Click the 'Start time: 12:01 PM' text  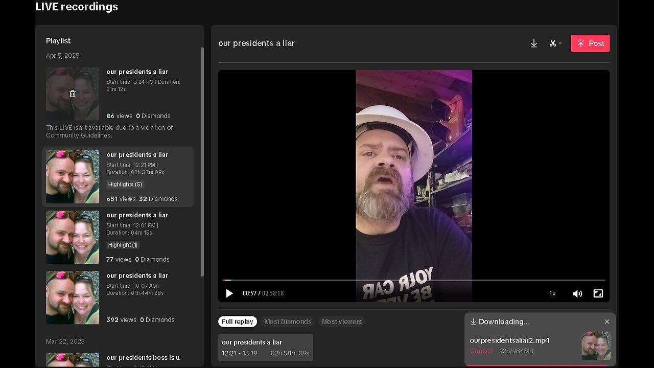coord(132,225)
